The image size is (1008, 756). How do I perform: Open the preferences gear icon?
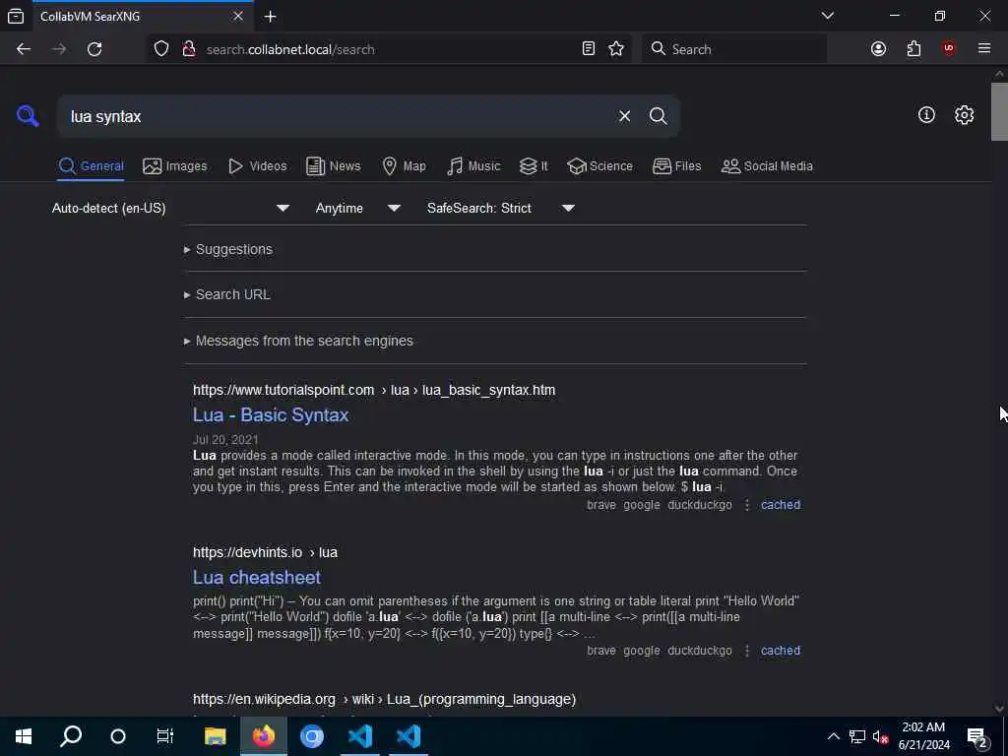[964, 115]
